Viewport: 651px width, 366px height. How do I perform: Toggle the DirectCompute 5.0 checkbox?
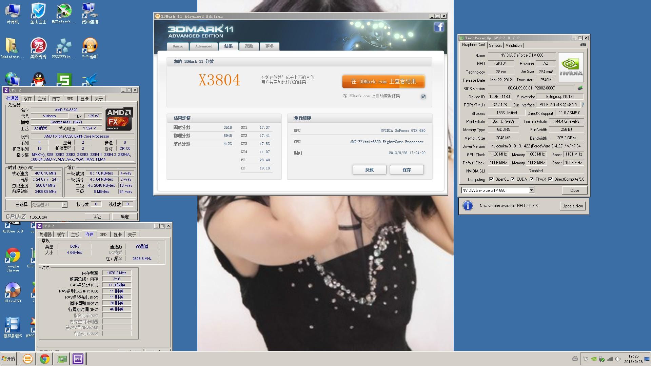550,179
